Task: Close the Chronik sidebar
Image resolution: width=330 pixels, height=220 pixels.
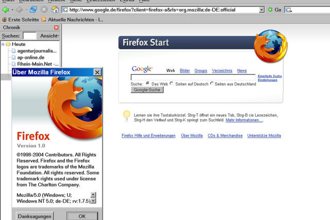Action: 56,27
